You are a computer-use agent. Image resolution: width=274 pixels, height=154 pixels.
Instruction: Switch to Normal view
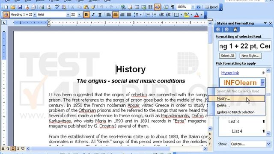tap(3, 148)
